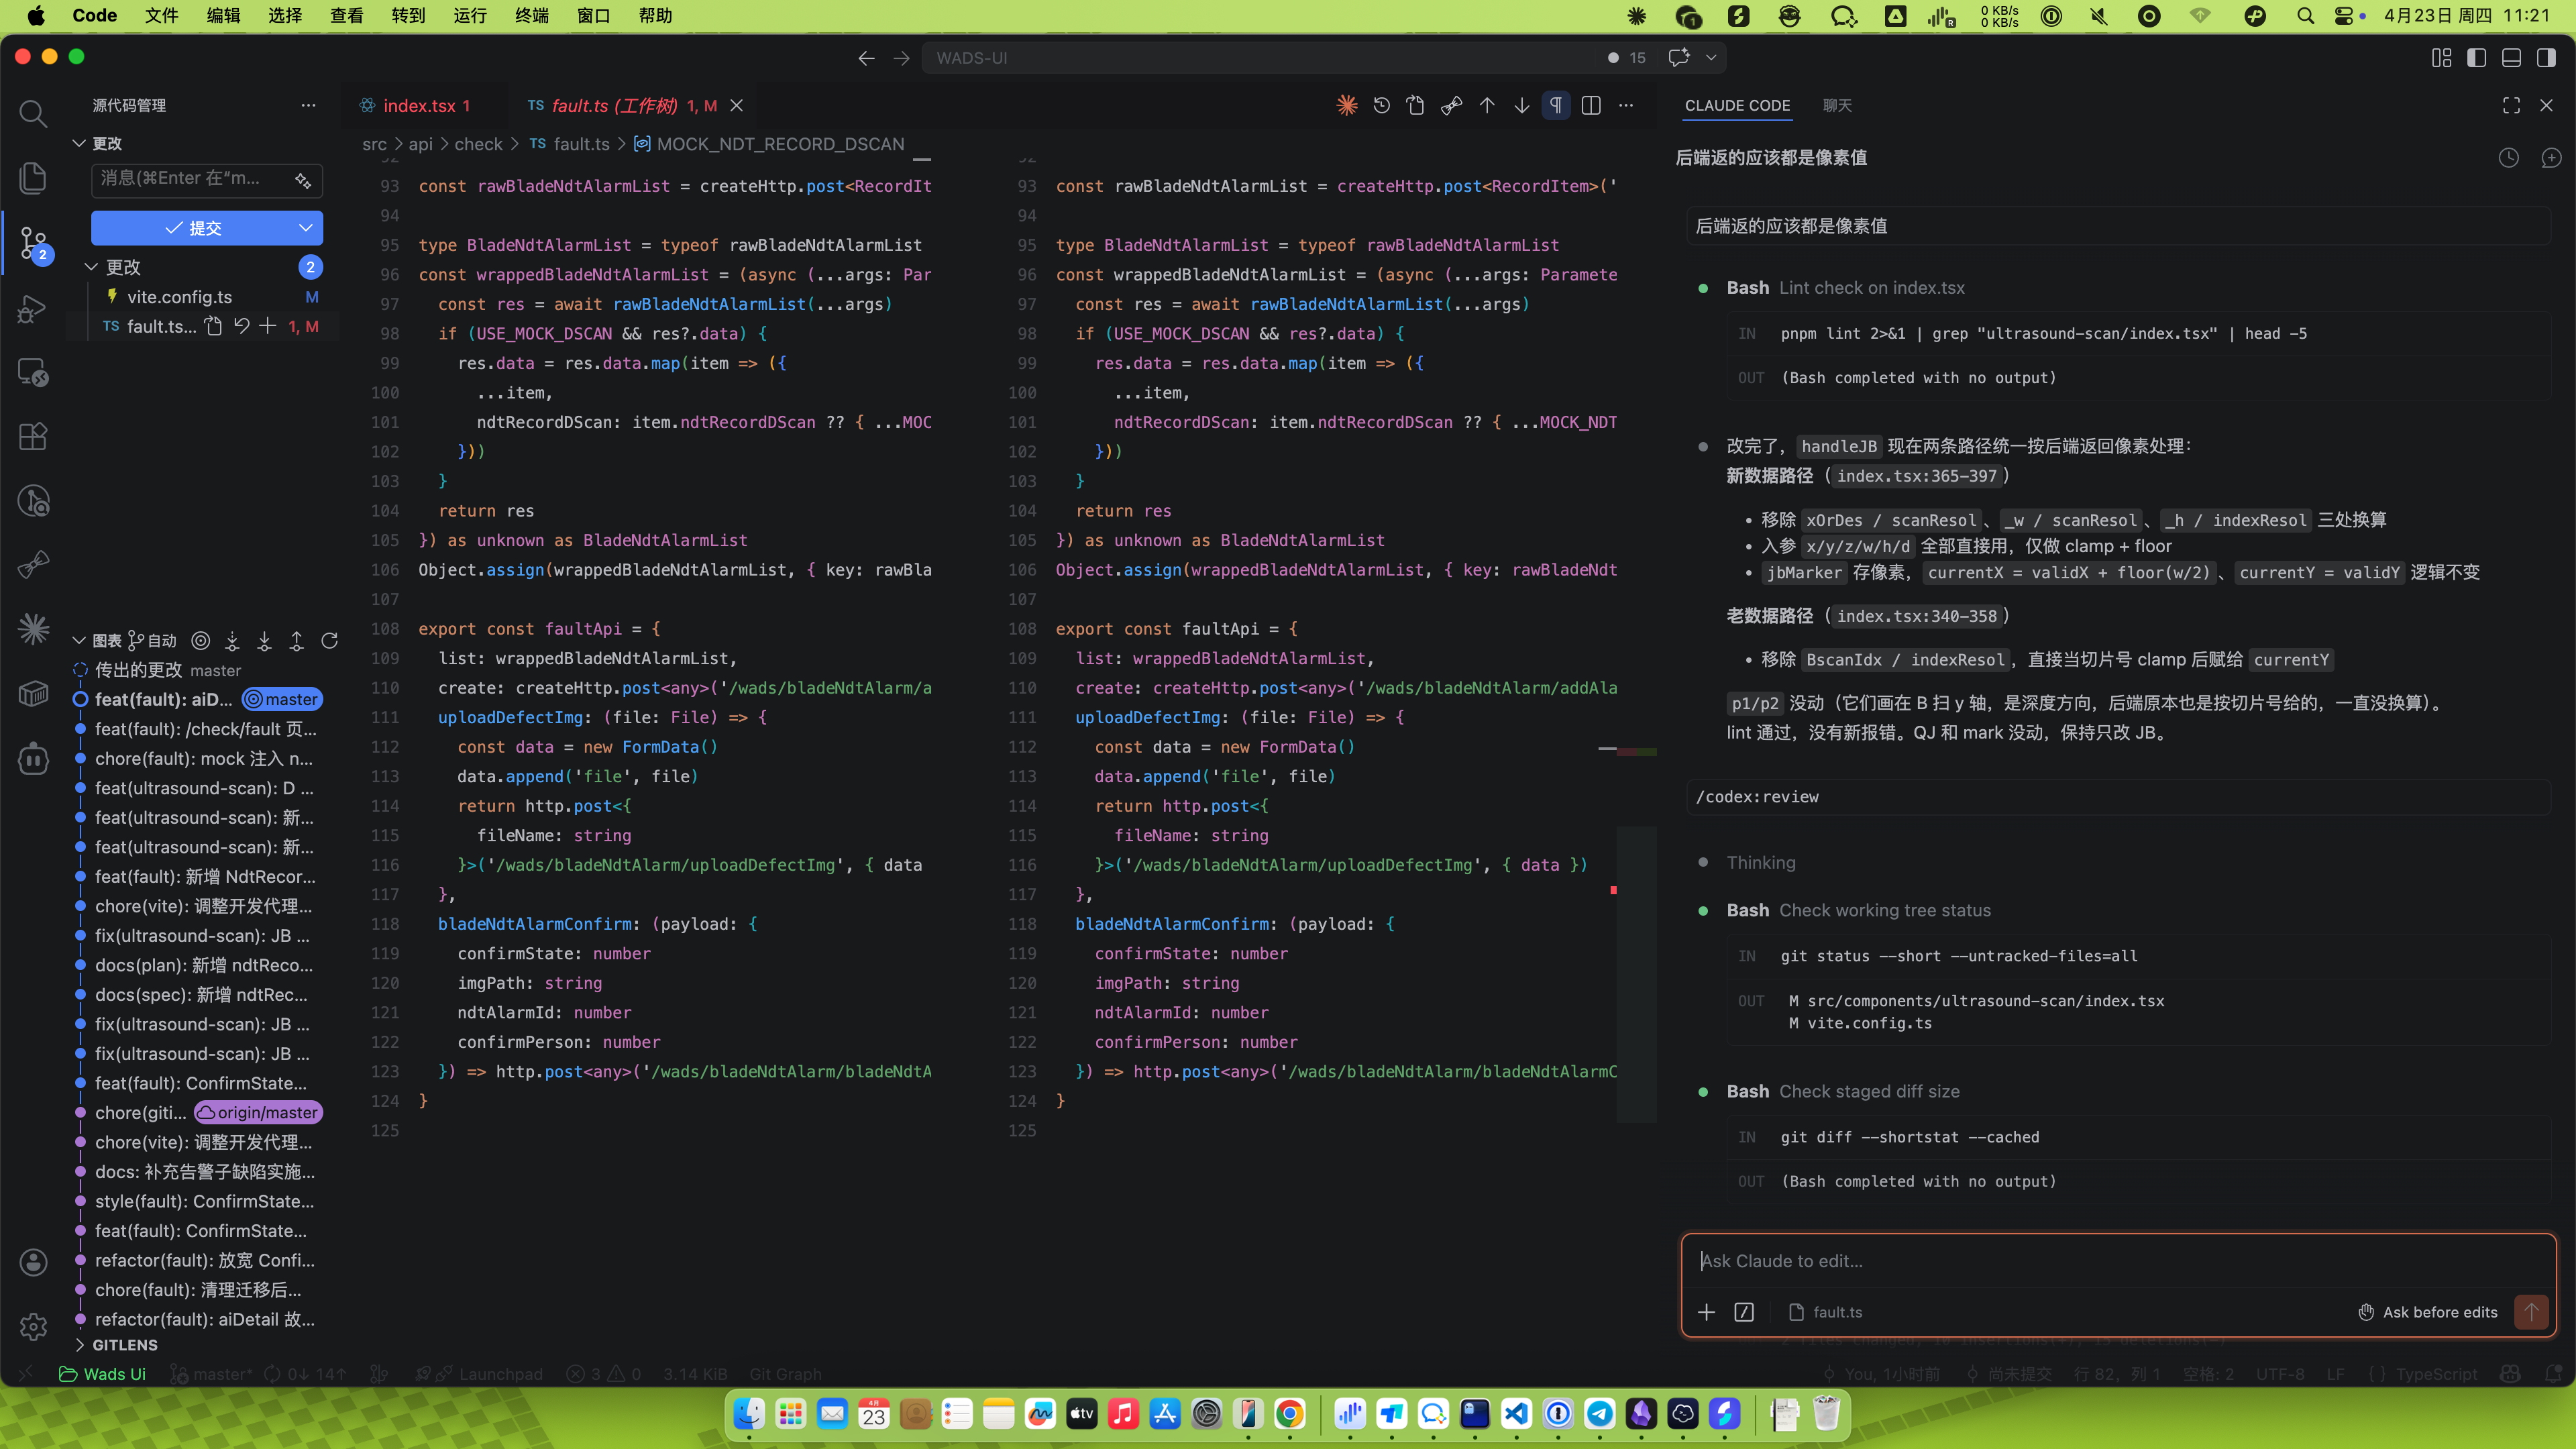This screenshot has height=1449, width=2576.
Task: Navigate back arrow in title bar
Action: coord(866,58)
